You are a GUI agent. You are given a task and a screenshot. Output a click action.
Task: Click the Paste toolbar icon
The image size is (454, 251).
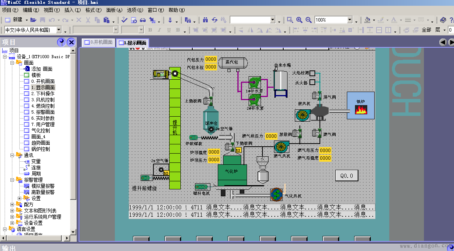106,19
